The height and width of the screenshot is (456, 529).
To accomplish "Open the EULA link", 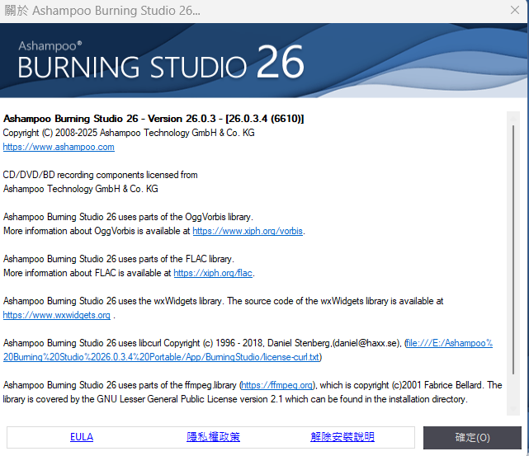I will pyautogui.click(x=82, y=437).
